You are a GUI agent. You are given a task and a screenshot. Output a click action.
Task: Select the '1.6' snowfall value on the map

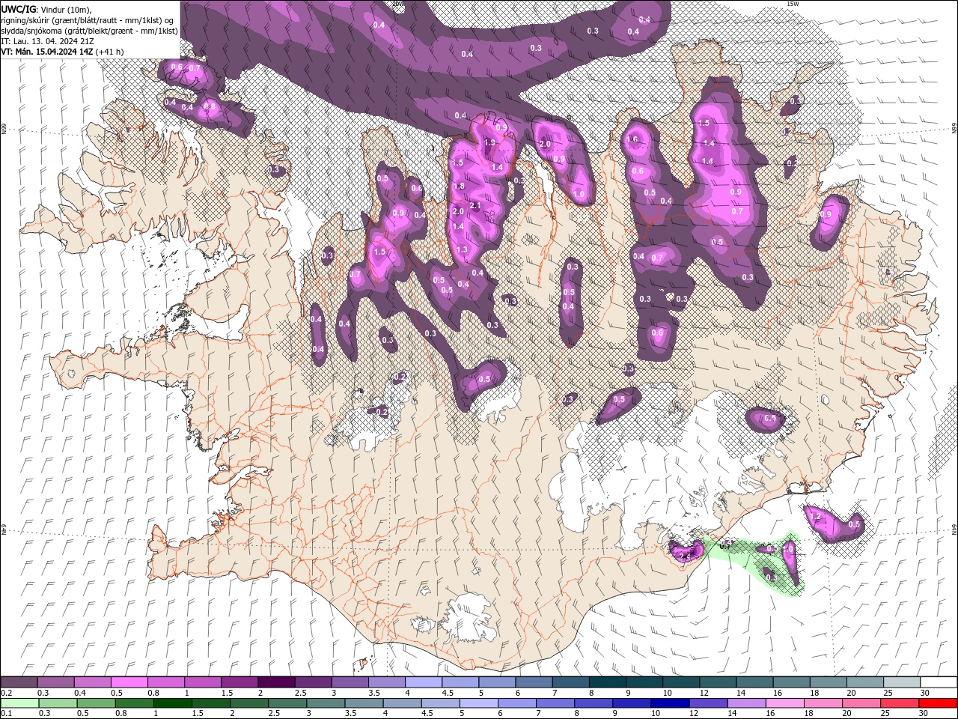click(632, 139)
